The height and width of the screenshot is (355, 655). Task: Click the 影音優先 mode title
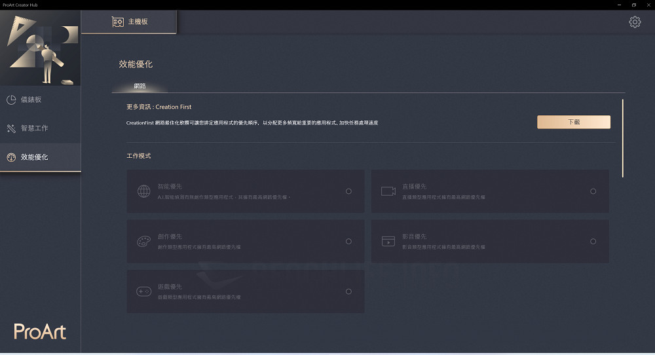pos(414,236)
